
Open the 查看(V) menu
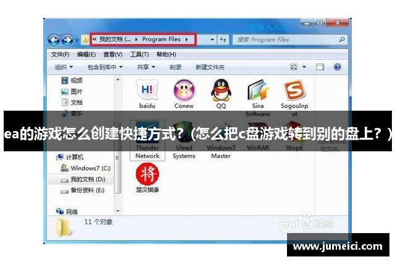(113, 54)
